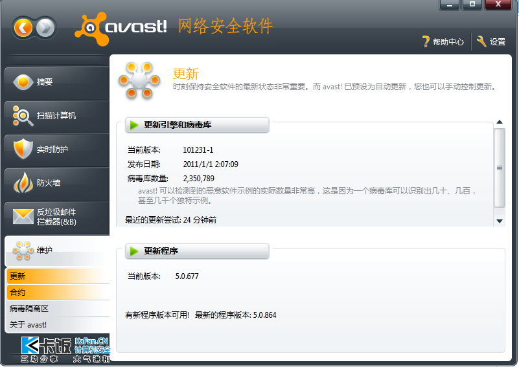Image resolution: width=519 pixels, height=367 pixels.
Task: Go back with the orange arrow button
Action: [x=23, y=28]
